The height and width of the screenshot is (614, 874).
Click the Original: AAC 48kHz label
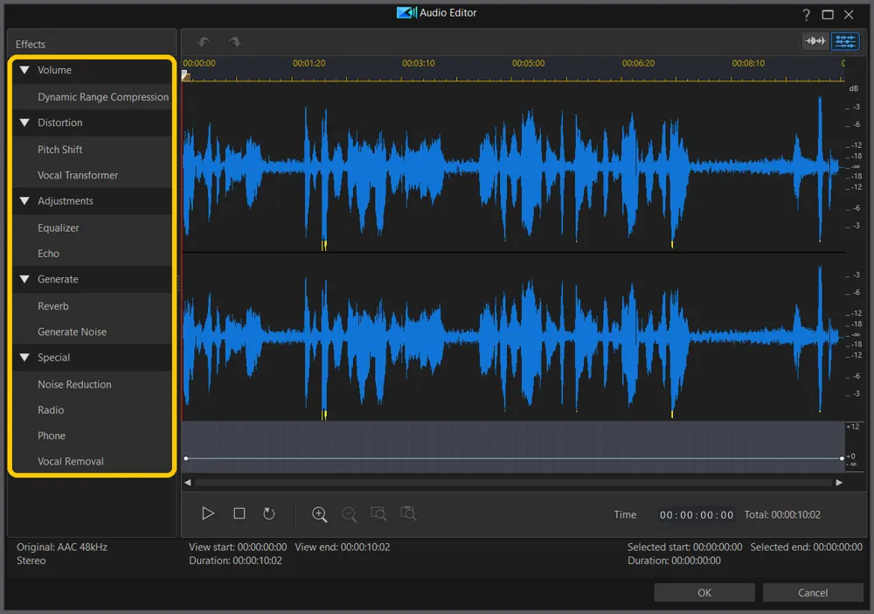coord(62,547)
